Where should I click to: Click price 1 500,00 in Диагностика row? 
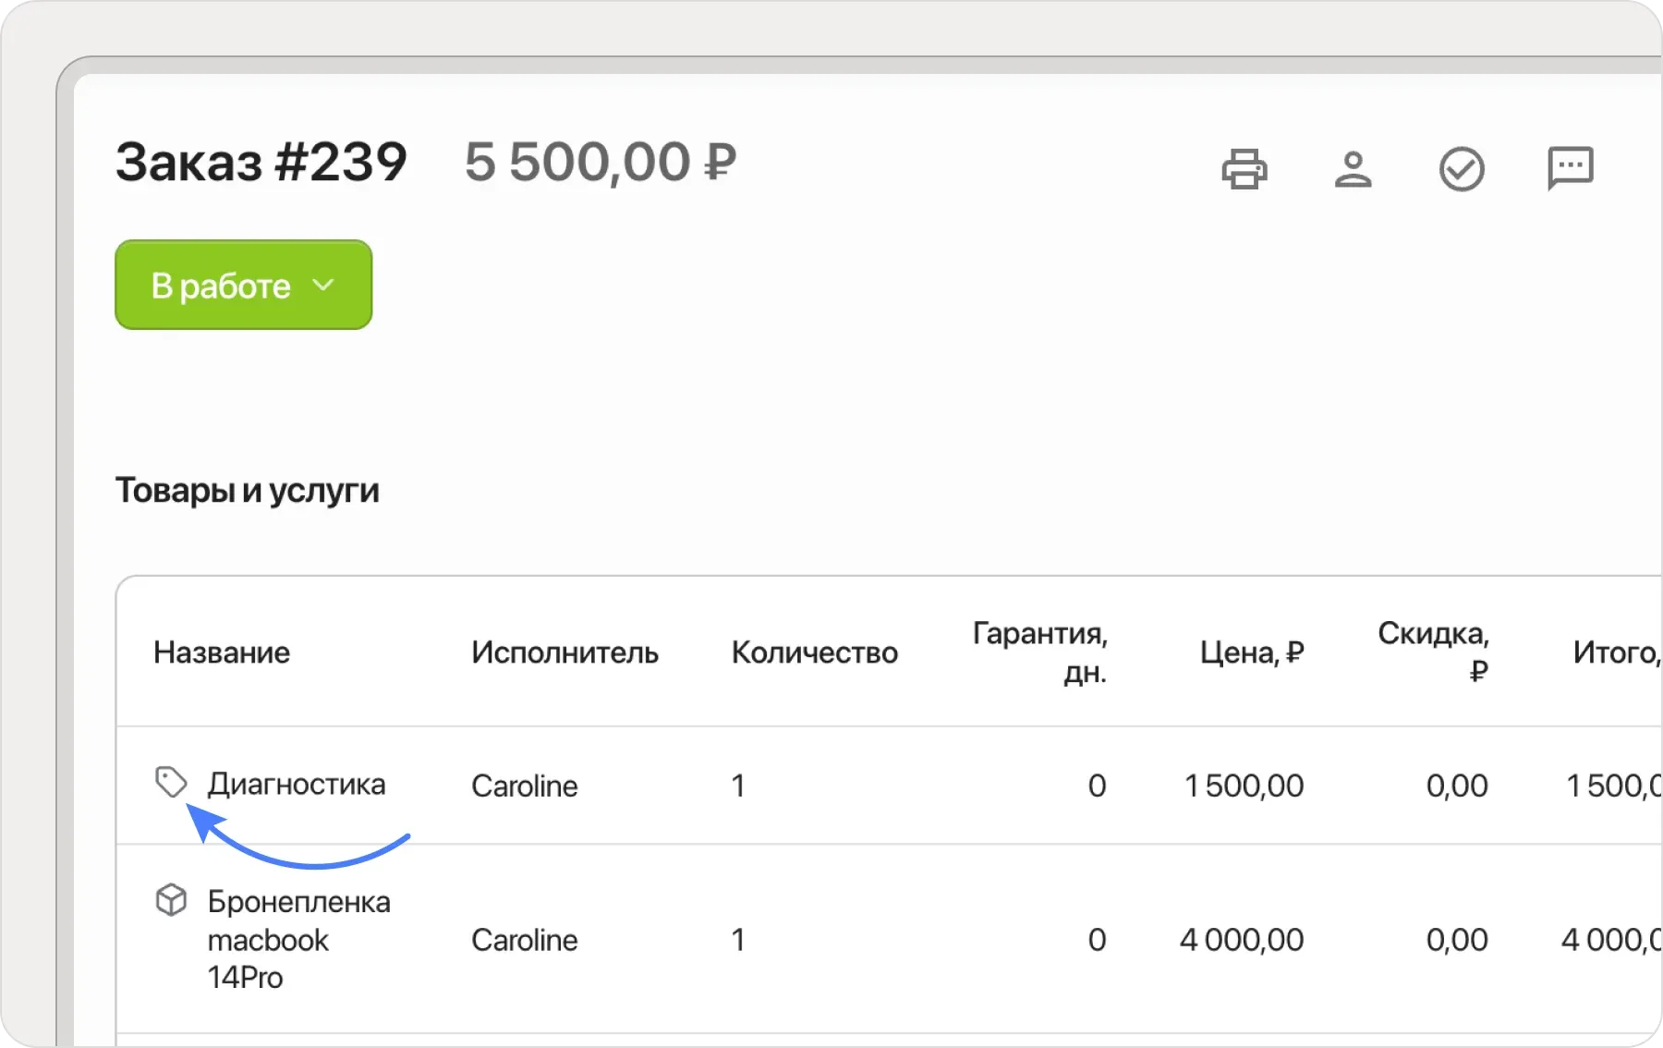[1244, 786]
